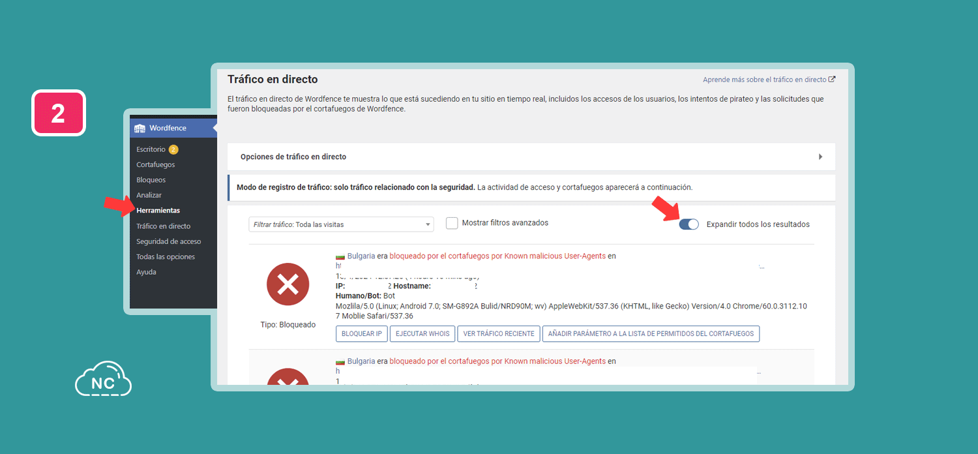Open the Wordfence menu header
978x454 pixels.
pyautogui.click(x=173, y=128)
